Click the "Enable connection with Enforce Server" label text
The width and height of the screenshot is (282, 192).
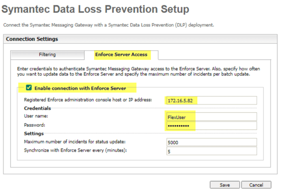[x=80, y=88]
